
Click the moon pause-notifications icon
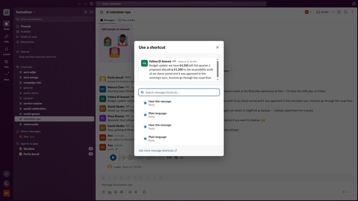[x=6, y=183]
